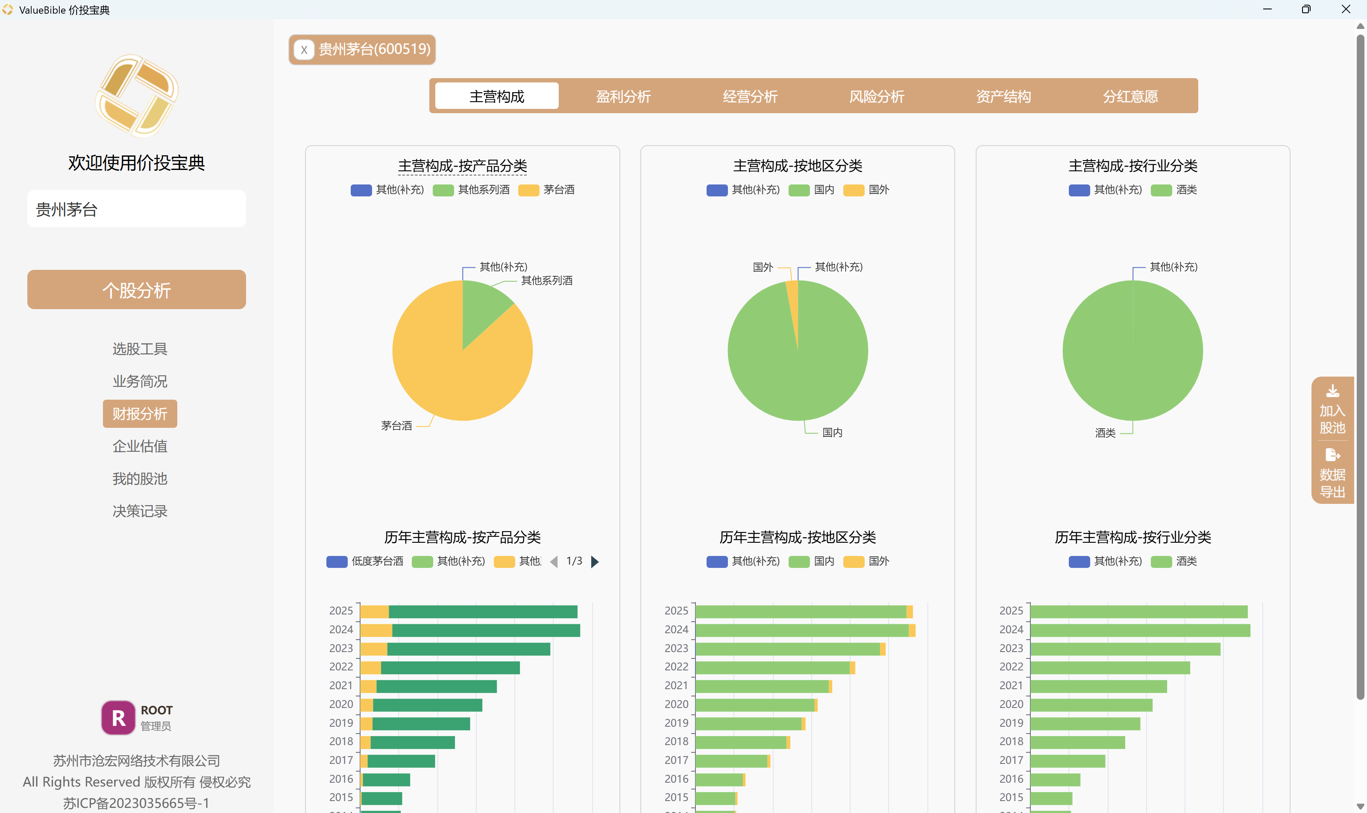Screen dimensions: 1367x813
Task: Open 企业估值 in the sidebar
Action: click(x=140, y=447)
